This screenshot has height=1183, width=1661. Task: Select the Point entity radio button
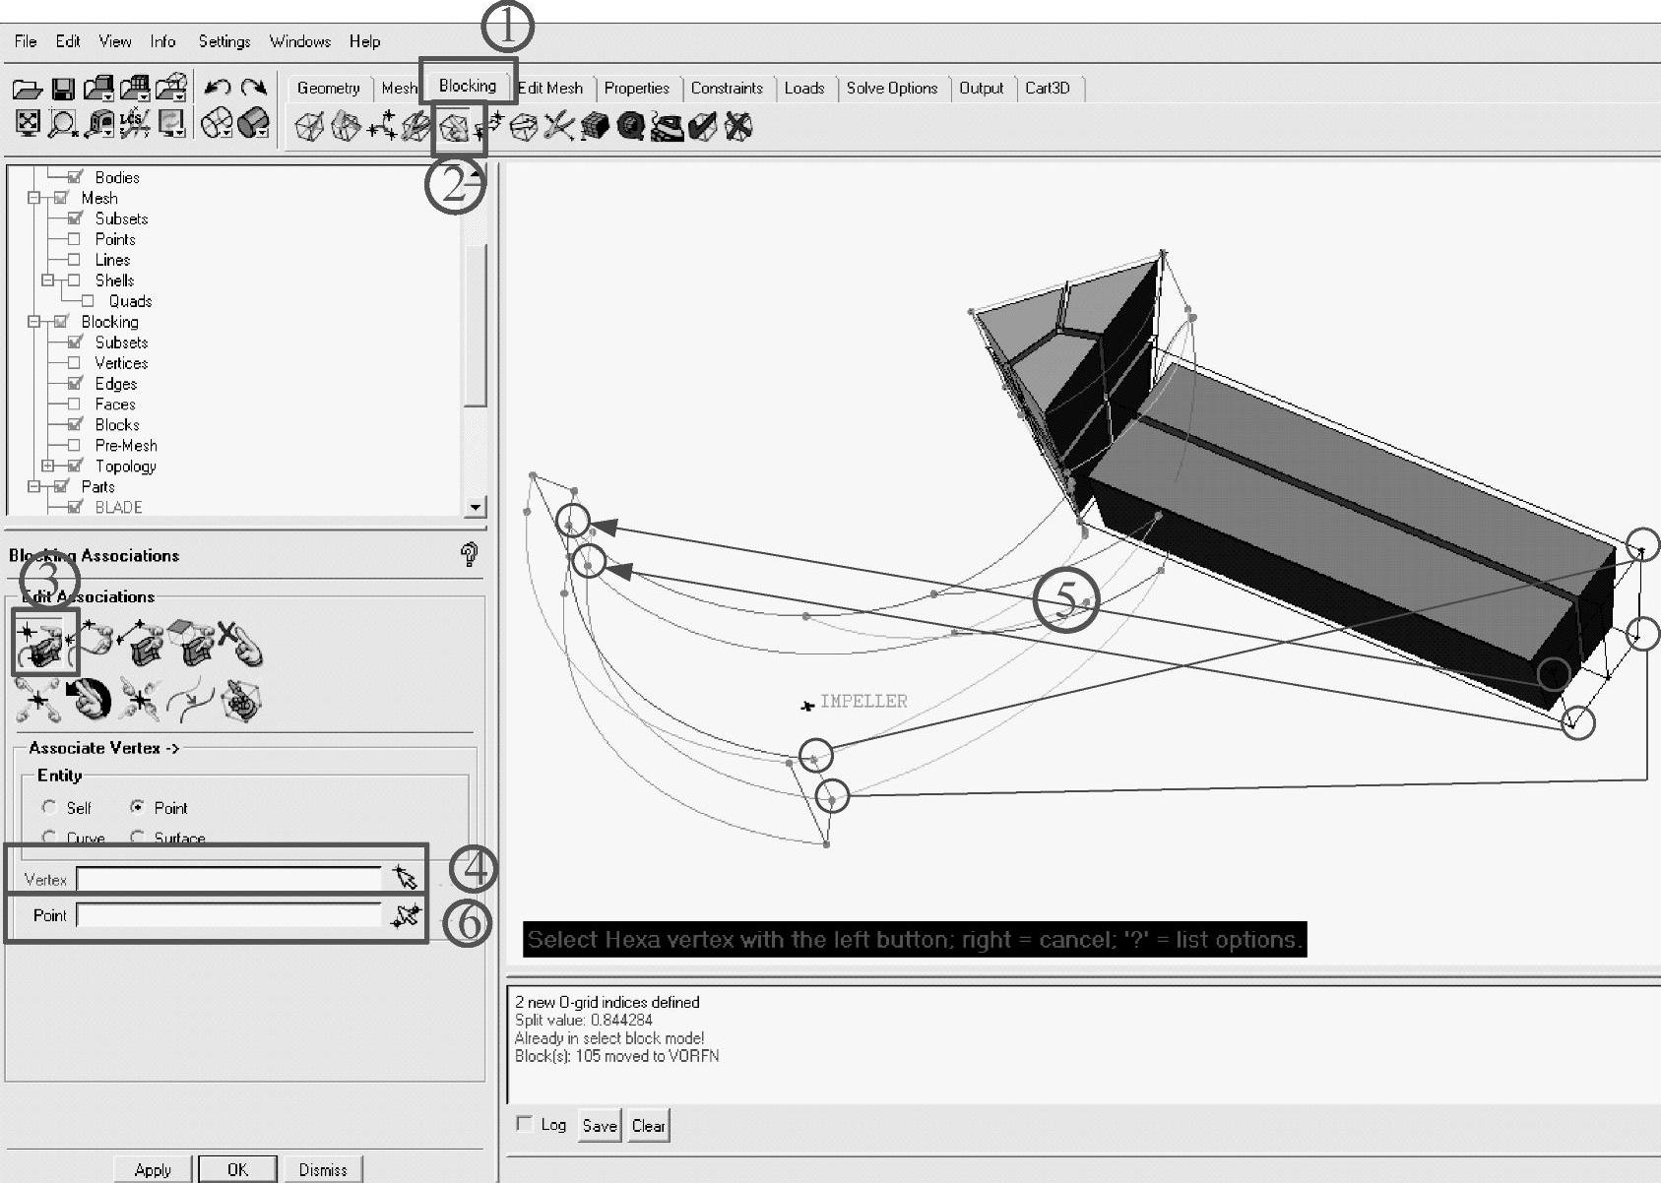click(138, 807)
